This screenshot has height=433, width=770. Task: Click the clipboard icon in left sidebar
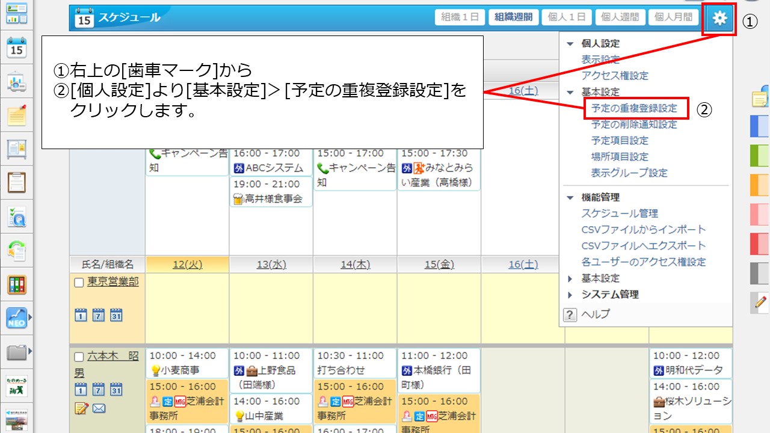[x=17, y=182]
